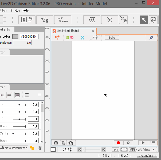Set canvas zoom to 1:1
Image resolution: width=161 pixels, height=160 pixels.
click(115, 150)
